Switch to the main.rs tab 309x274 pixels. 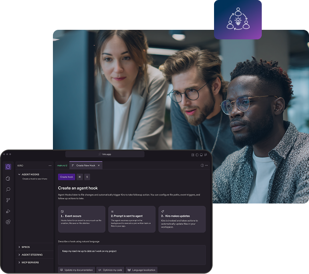coord(62,166)
